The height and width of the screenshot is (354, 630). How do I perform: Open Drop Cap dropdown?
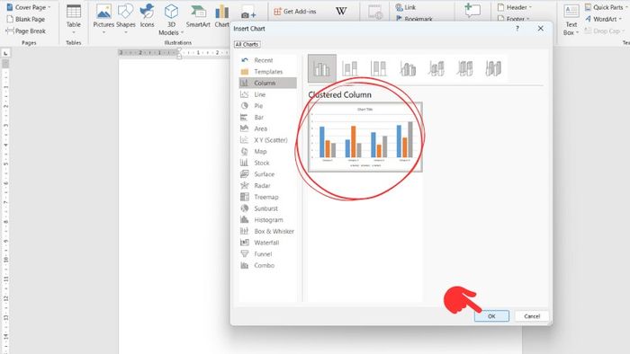(604, 31)
